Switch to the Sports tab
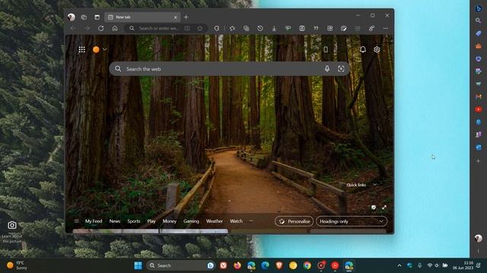 tap(134, 221)
